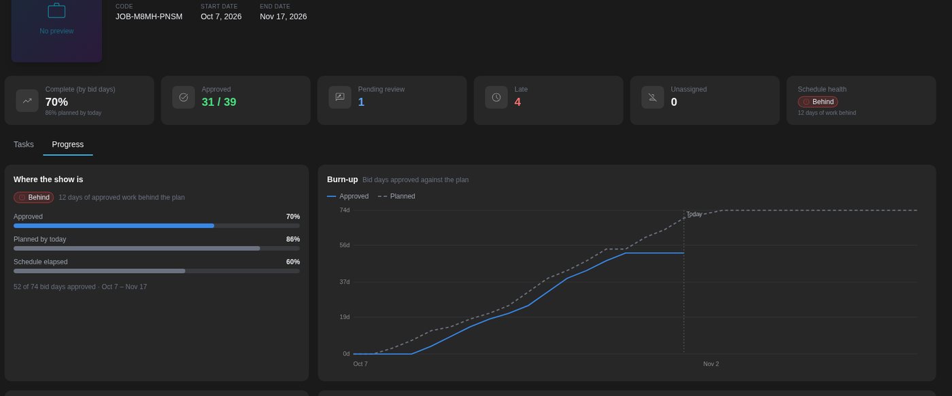Screen dimensions: 952x396
Task: Click 12 days of work behind text
Action: [827, 113]
